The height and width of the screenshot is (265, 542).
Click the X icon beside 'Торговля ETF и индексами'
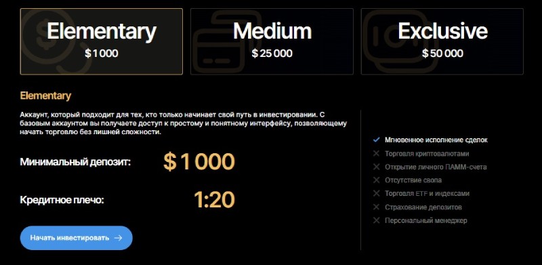[x=377, y=194]
